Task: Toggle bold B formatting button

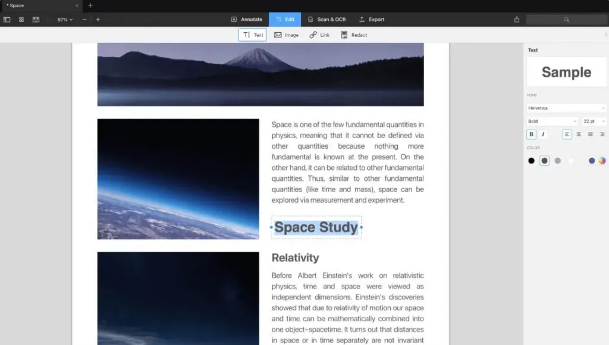Action: click(x=531, y=134)
